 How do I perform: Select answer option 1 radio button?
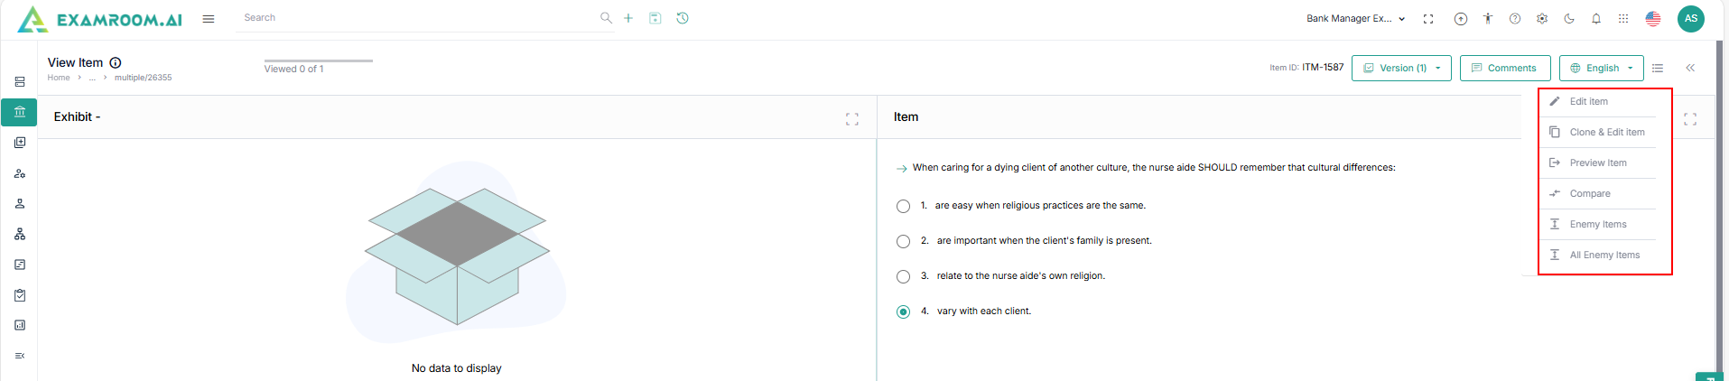pos(903,206)
